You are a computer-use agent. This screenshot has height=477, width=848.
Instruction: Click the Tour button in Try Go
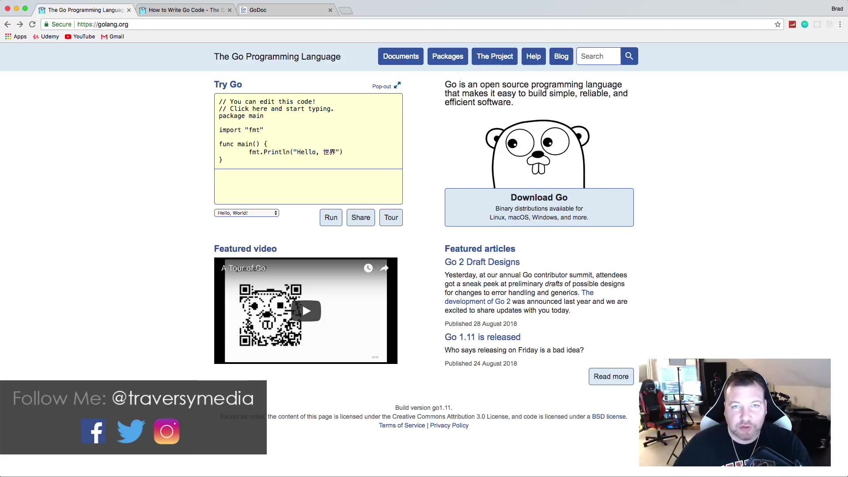(x=391, y=217)
